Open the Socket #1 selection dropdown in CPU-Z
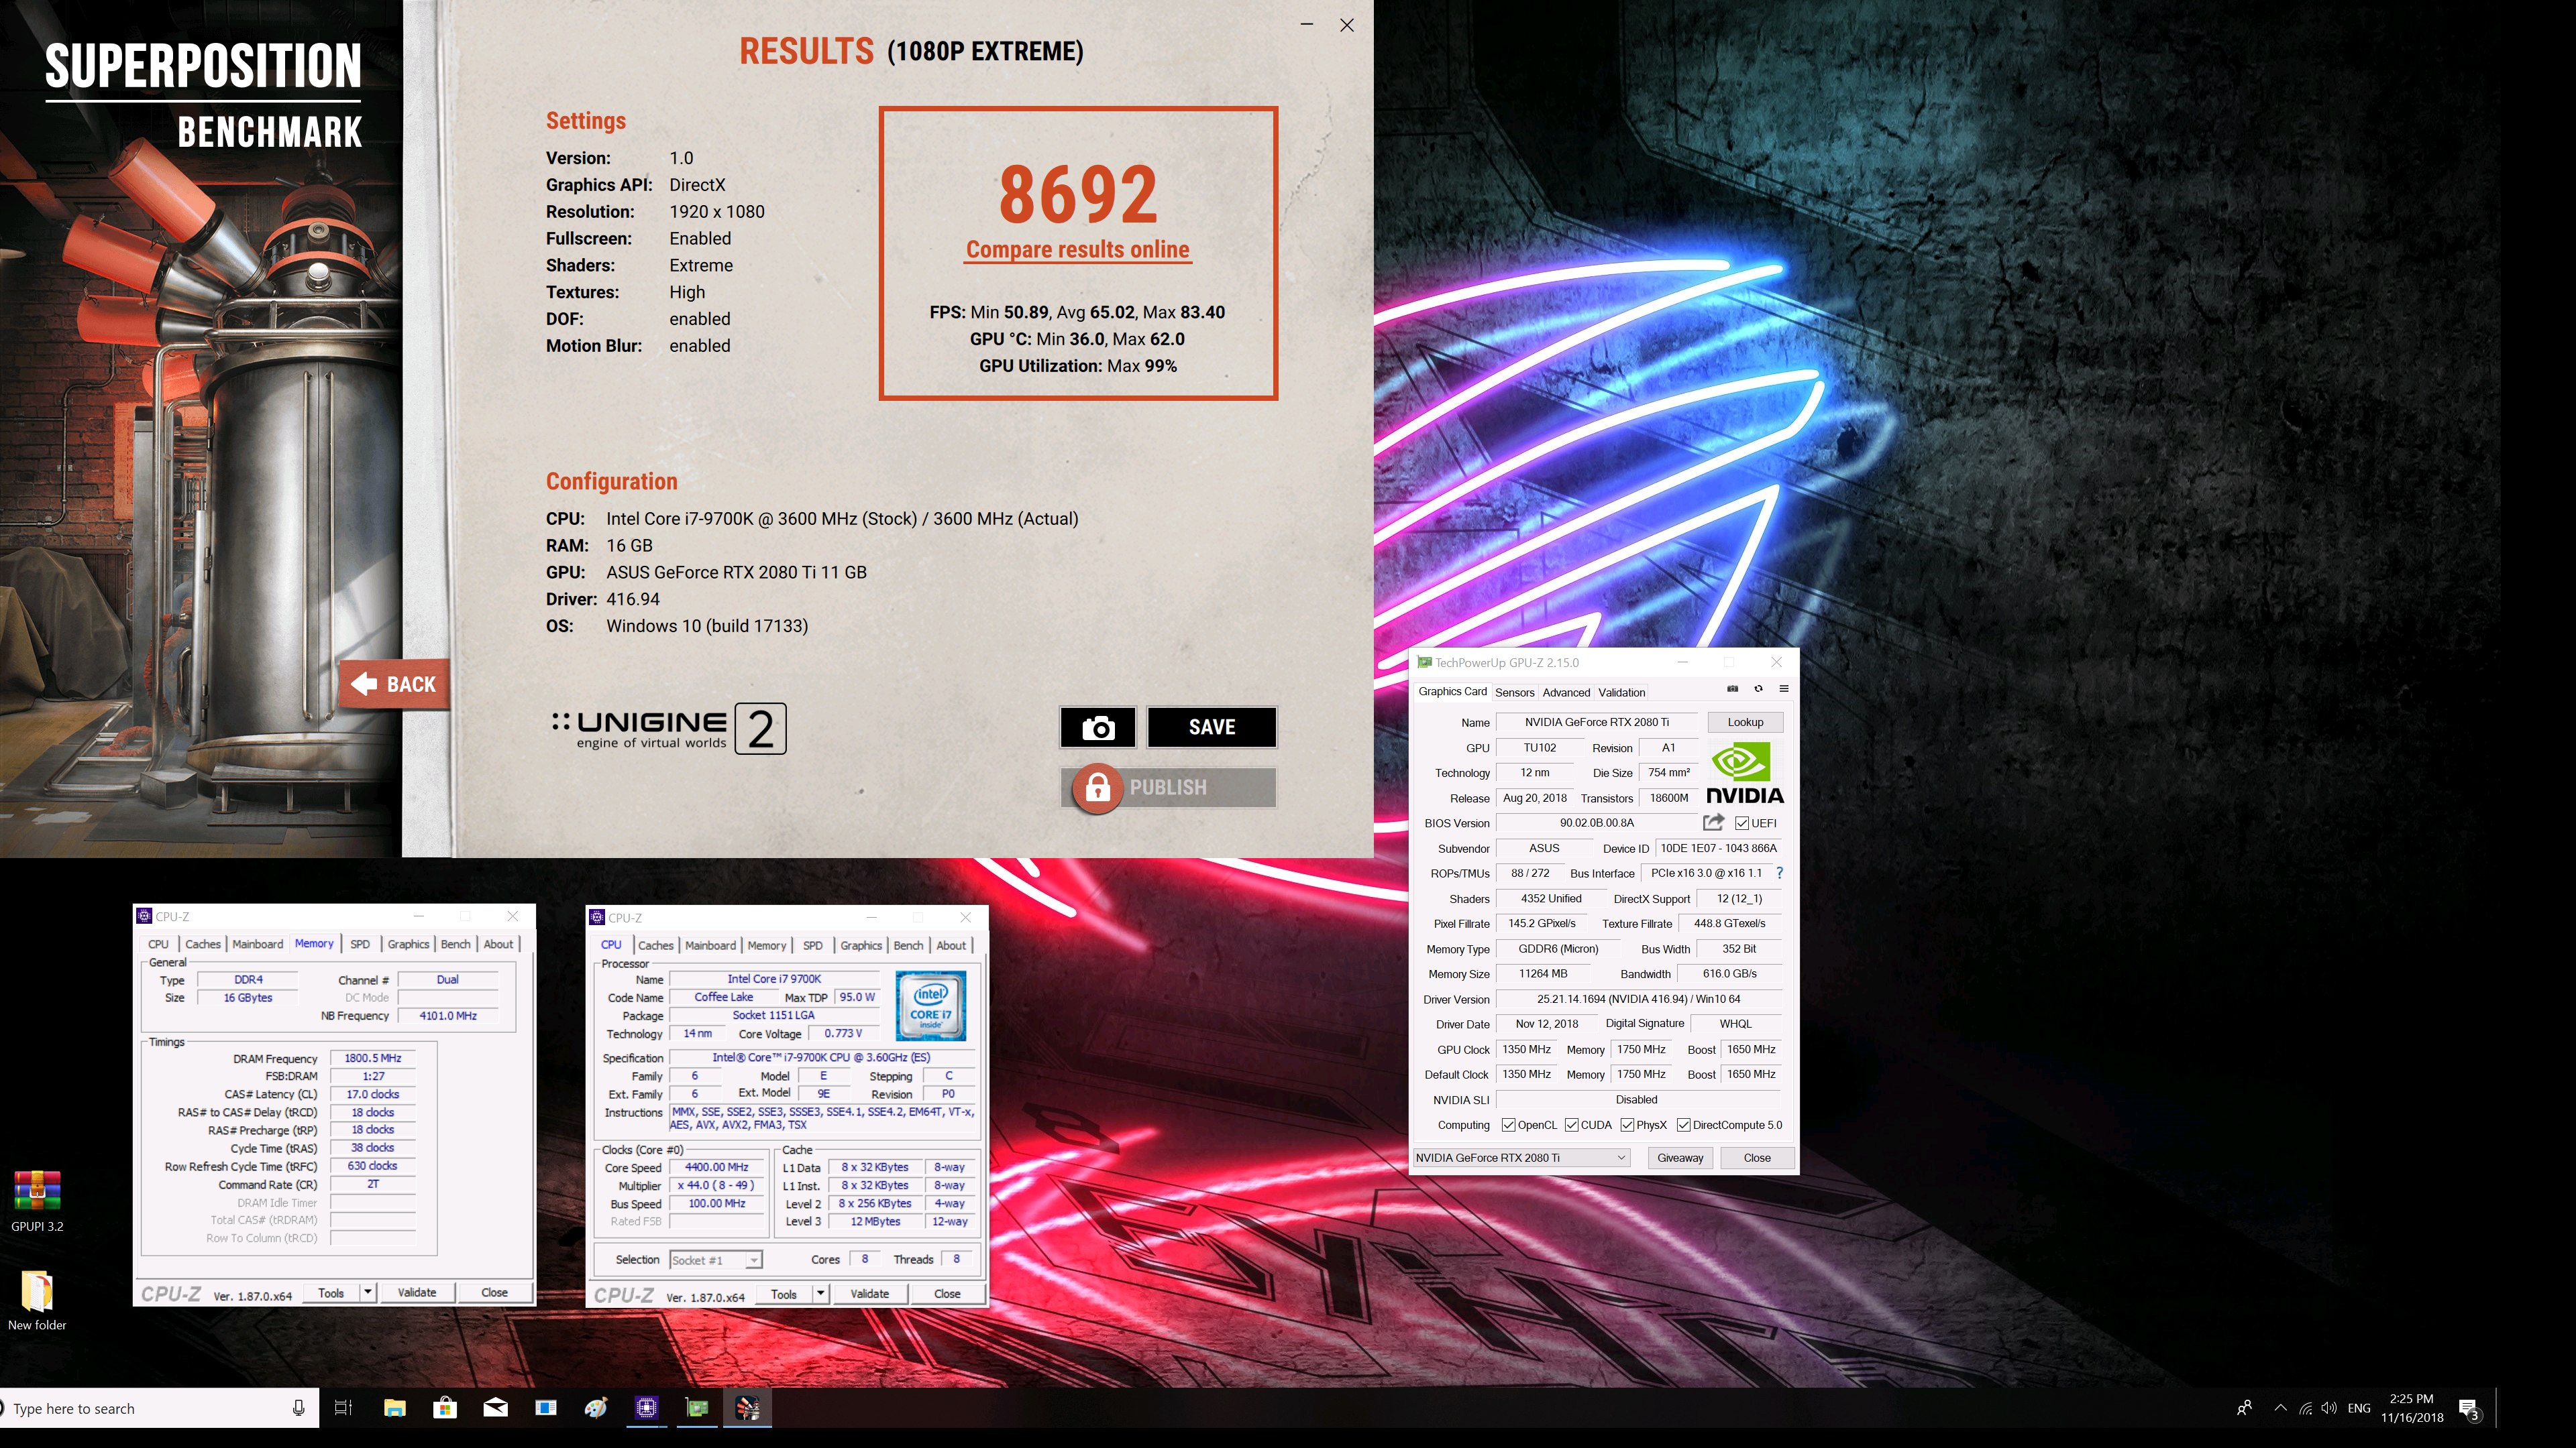Screen dimensions: 2576x1448 pos(716,1260)
